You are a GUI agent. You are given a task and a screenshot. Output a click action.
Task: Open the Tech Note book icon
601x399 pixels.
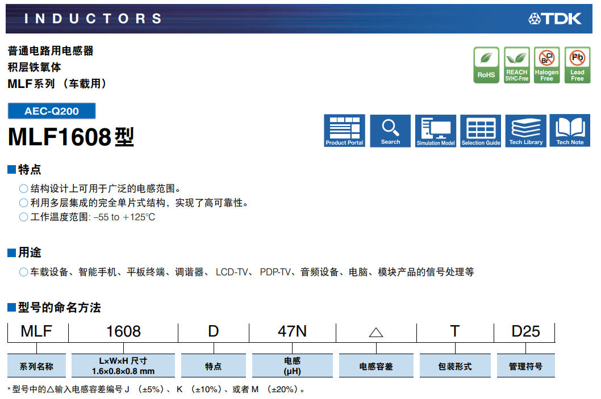click(x=570, y=131)
